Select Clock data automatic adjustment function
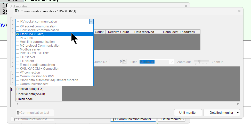Image resolution: width=251 pixels, height=124 pixels. [x=54, y=80]
